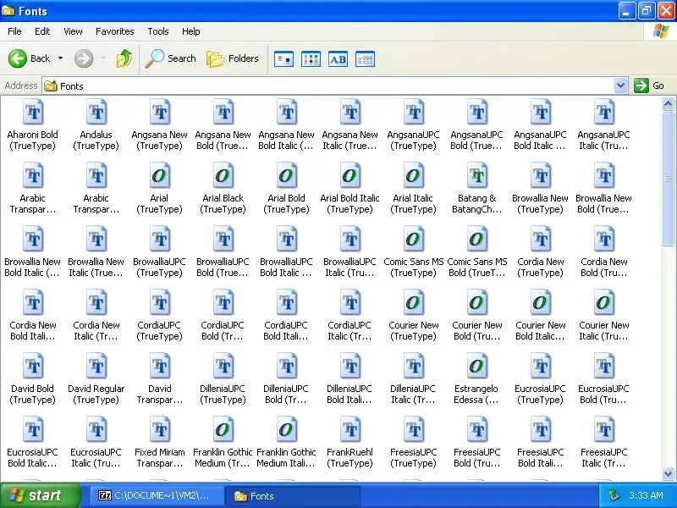Screen dimensions: 677x508
Task: Select the Cordia New (TrueType) font icon
Action: tap(541, 240)
